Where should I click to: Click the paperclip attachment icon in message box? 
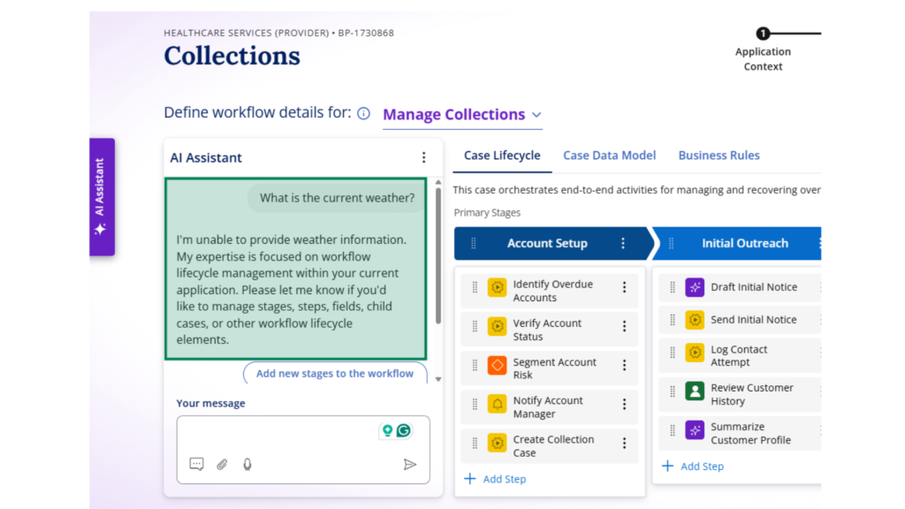coord(222,464)
